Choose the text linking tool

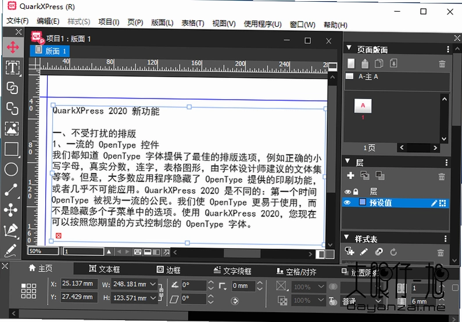pos(12,88)
